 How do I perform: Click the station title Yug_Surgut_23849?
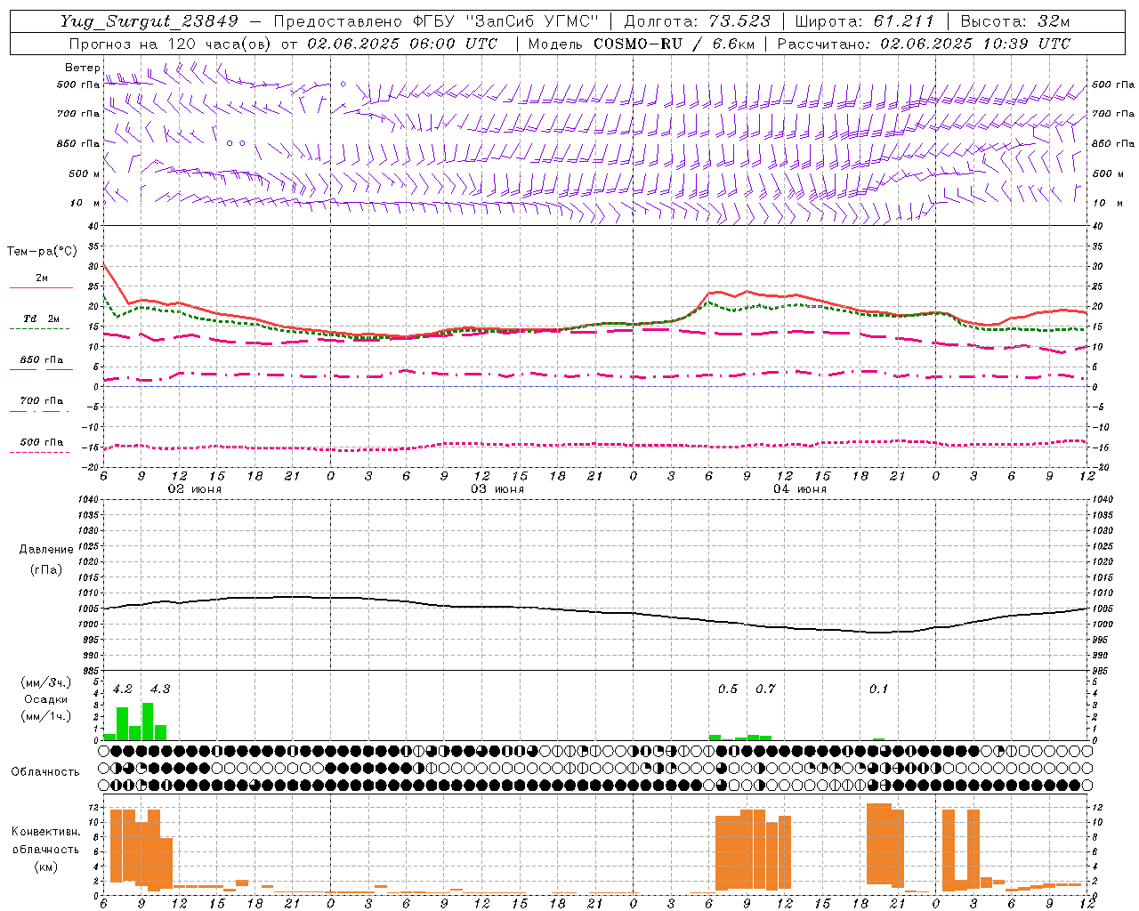click(x=149, y=21)
